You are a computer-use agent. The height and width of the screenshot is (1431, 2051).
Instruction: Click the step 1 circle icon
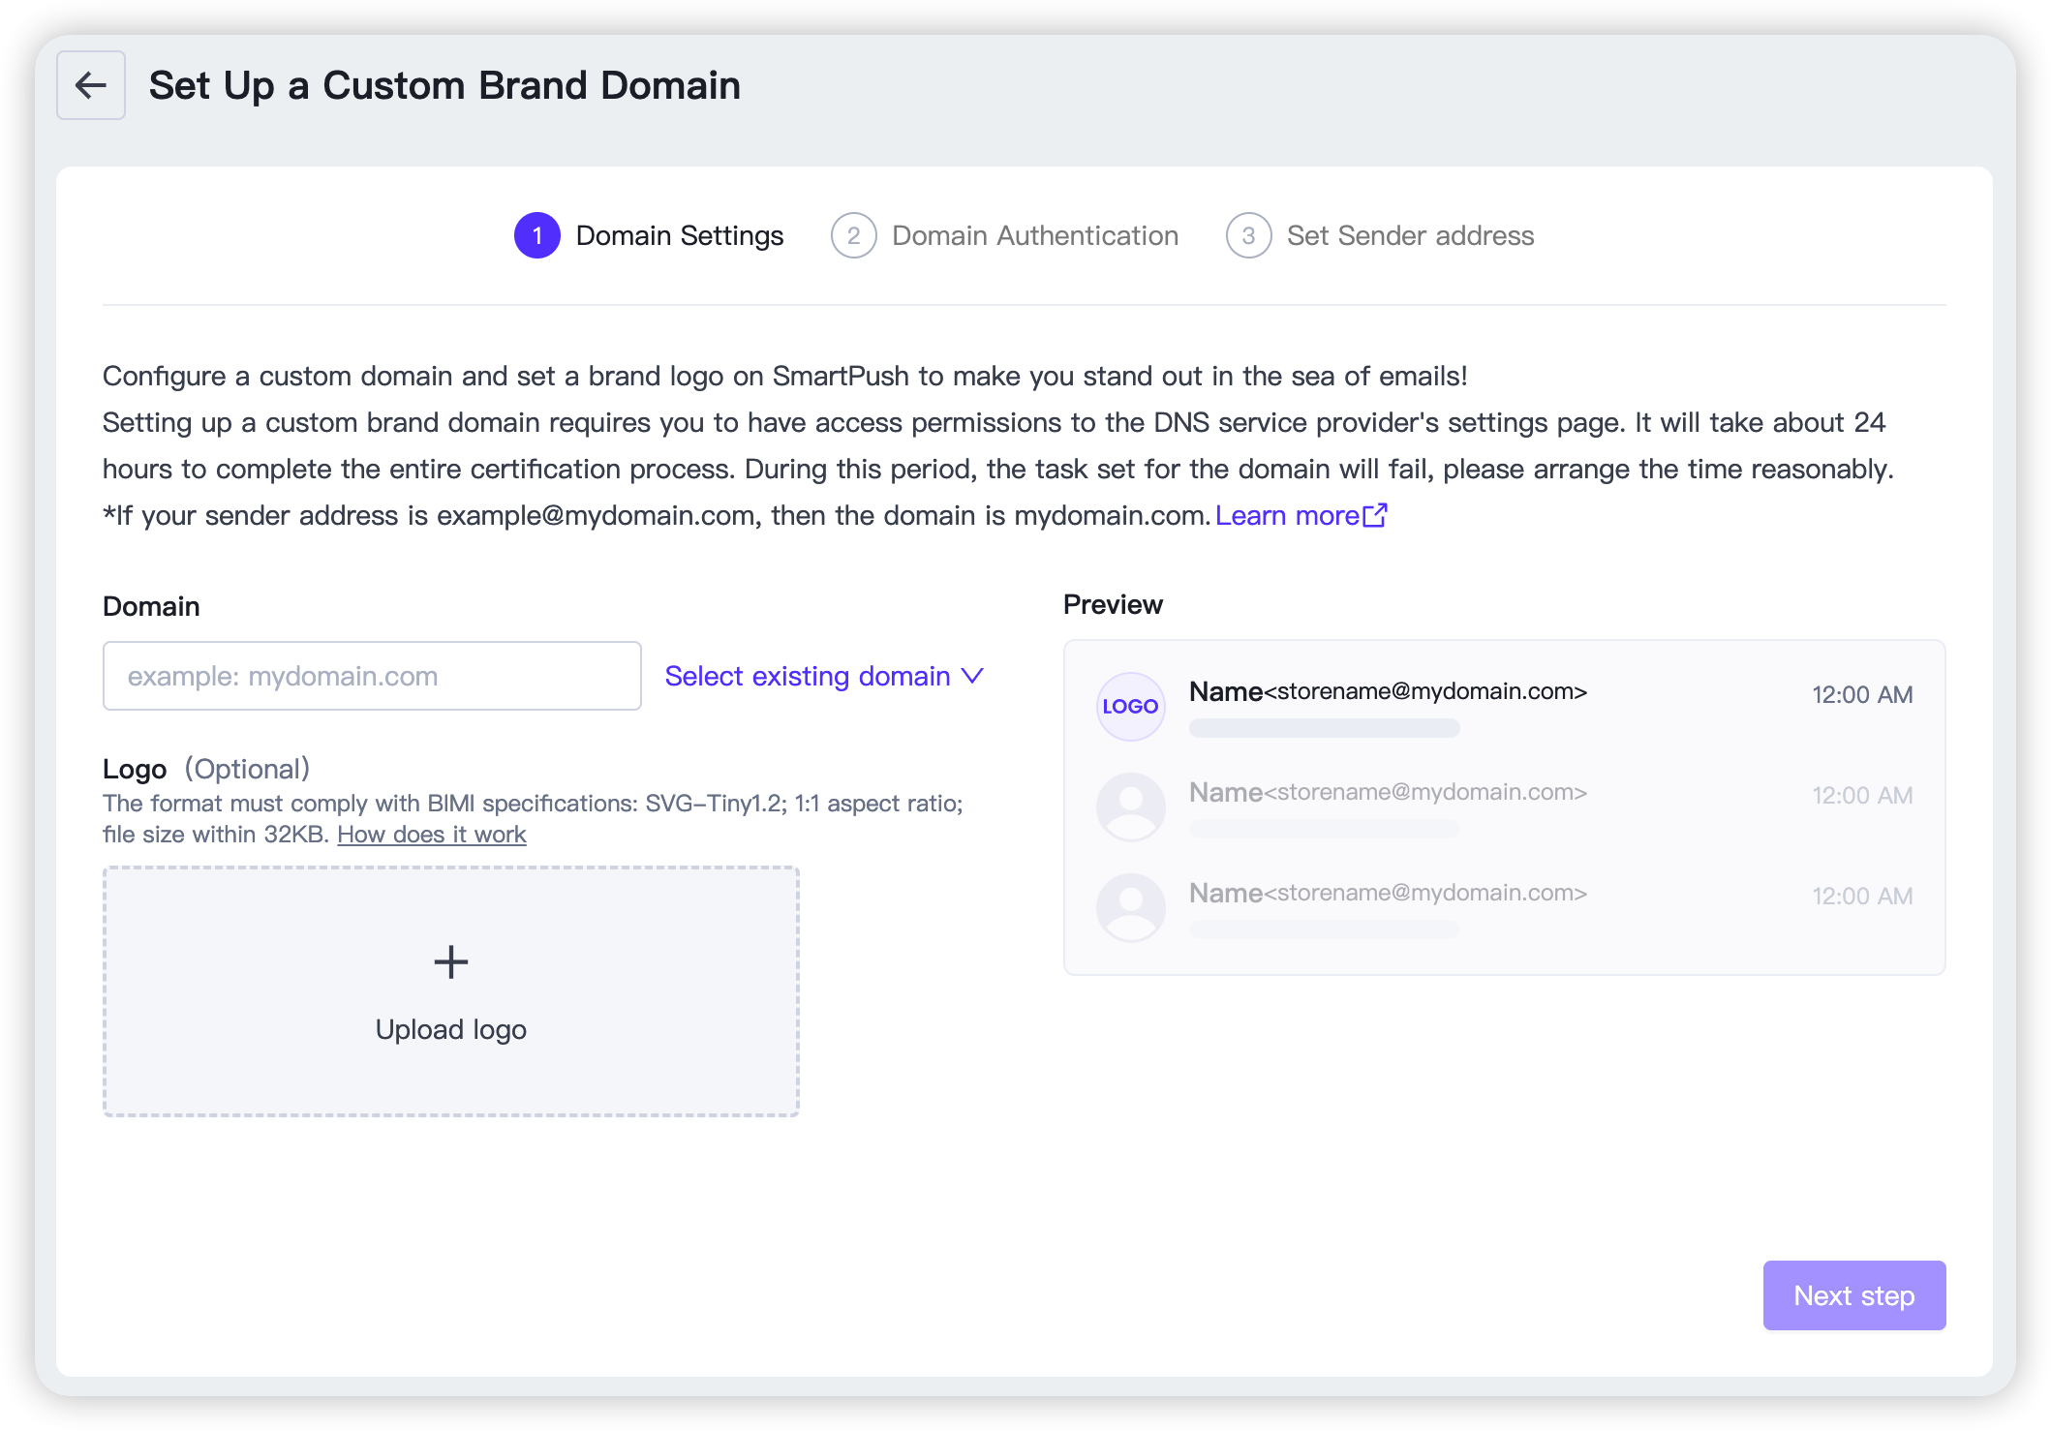(x=537, y=235)
